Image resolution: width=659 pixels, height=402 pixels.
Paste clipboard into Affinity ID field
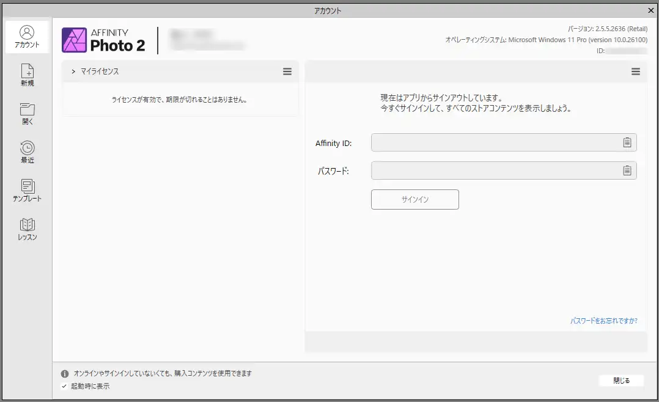[627, 142]
